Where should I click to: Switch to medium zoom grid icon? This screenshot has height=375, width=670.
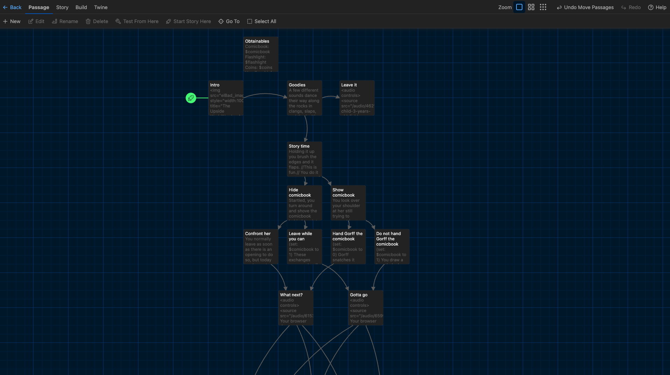coord(531,7)
